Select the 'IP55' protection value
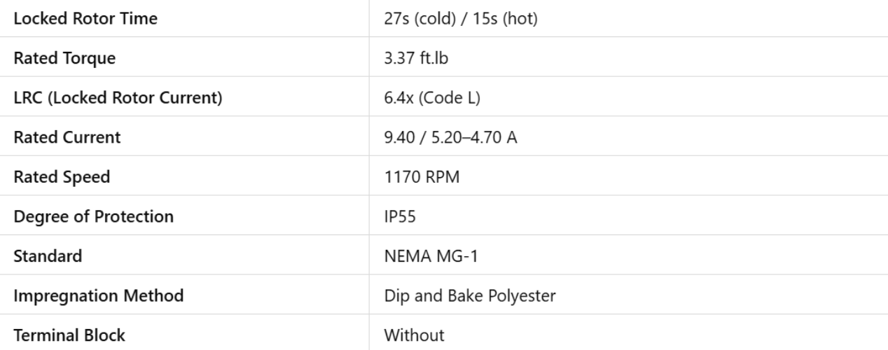 point(400,217)
